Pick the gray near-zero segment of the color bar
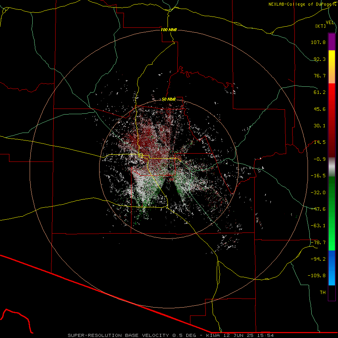The height and width of the screenshot is (338, 338). pos(332,167)
